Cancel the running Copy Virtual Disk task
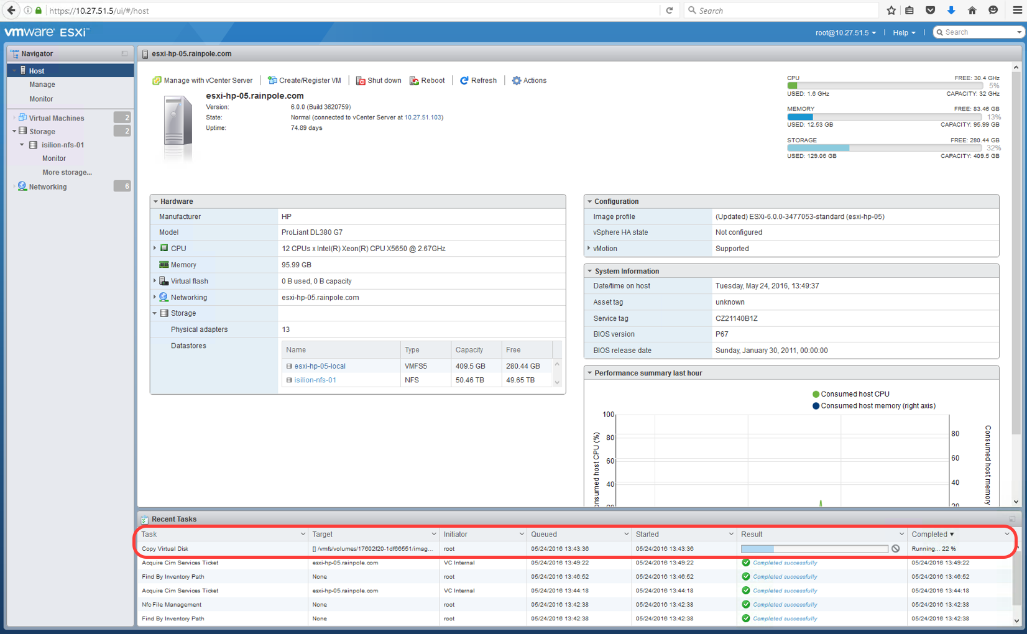The image size is (1027, 634). click(895, 549)
